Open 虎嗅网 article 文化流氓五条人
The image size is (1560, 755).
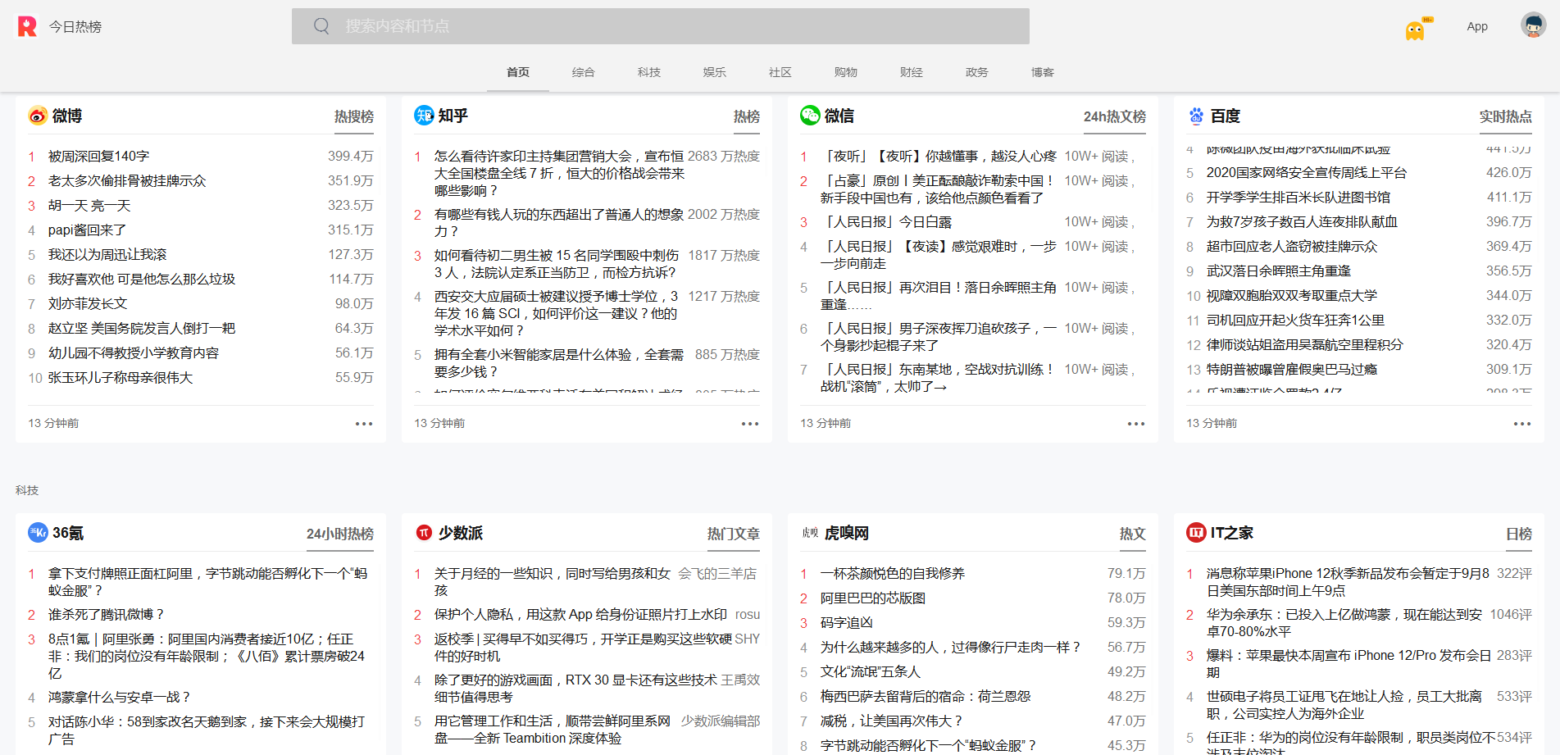pyautogui.click(x=871, y=671)
